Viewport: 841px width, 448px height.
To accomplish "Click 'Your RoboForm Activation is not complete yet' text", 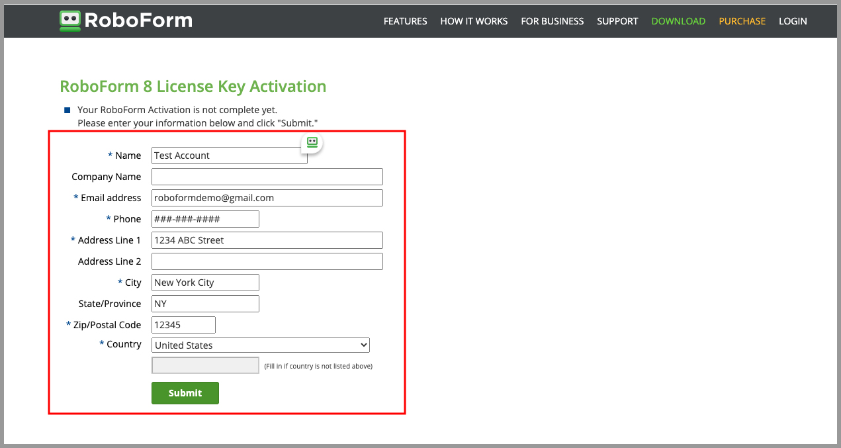I will (177, 110).
